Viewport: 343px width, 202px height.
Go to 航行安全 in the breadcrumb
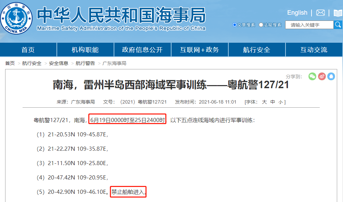[x=32, y=63]
